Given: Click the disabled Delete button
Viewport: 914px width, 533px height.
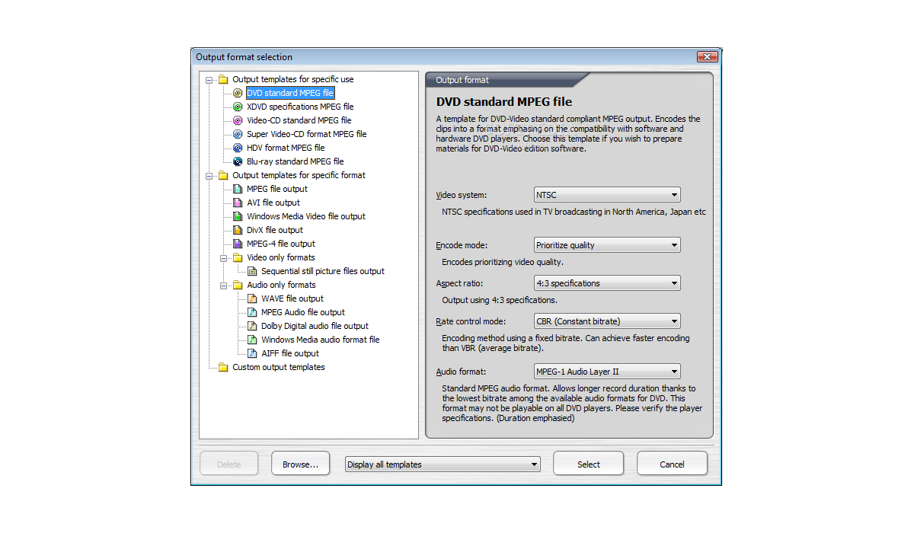Looking at the screenshot, I should pos(229,464).
